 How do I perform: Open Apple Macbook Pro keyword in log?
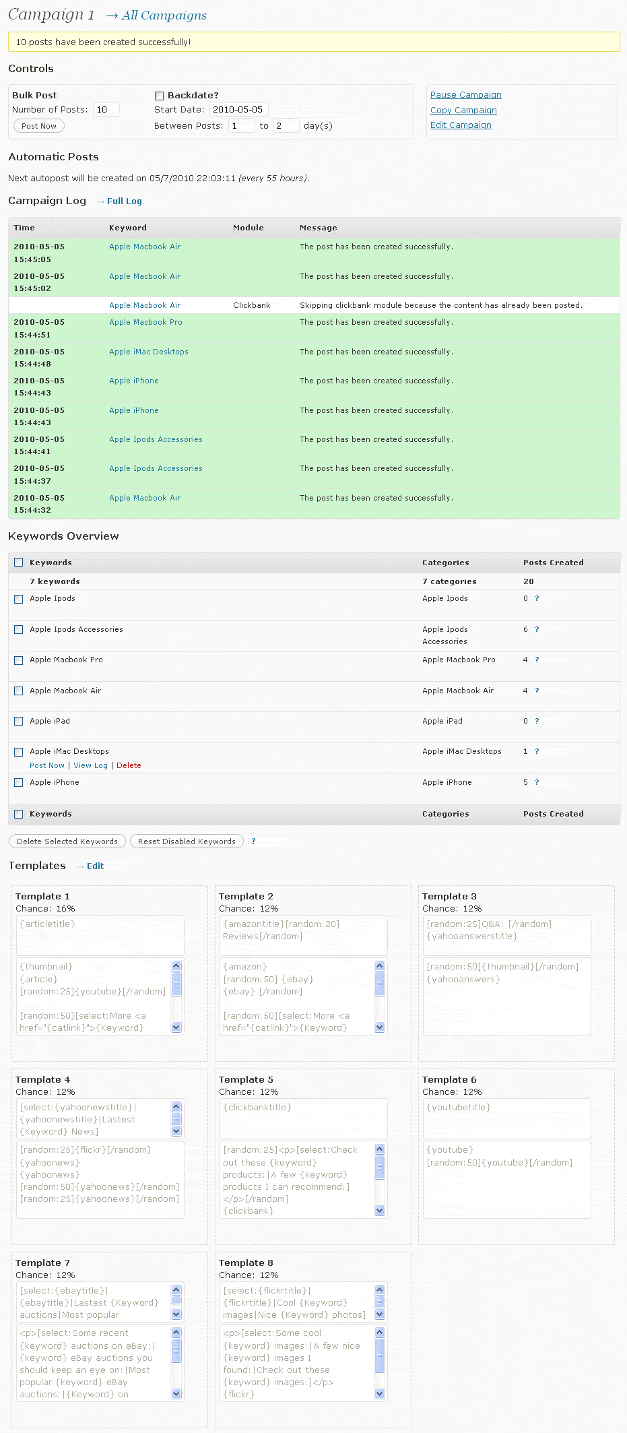point(145,322)
